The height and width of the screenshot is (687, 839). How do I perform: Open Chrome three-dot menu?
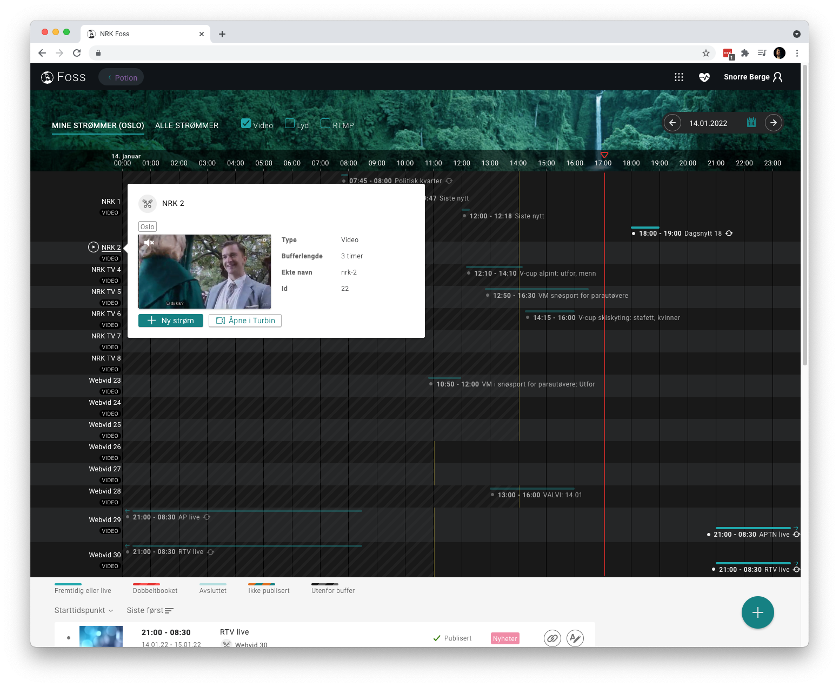coord(797,53)
